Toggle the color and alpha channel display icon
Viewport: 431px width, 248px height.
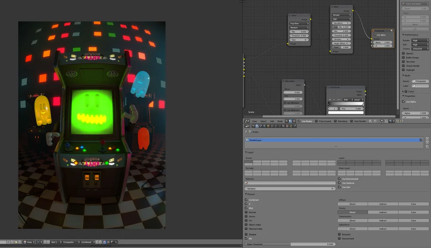[x=104, y=242]
